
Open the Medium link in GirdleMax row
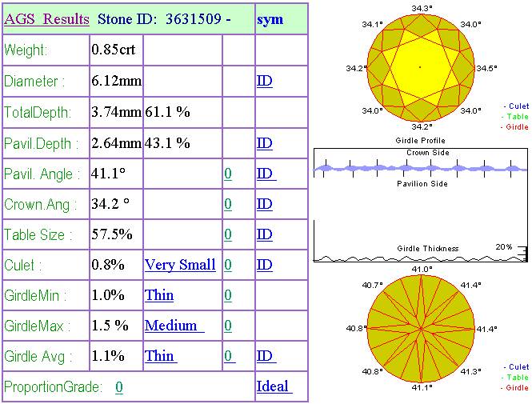tap(174, 326)
